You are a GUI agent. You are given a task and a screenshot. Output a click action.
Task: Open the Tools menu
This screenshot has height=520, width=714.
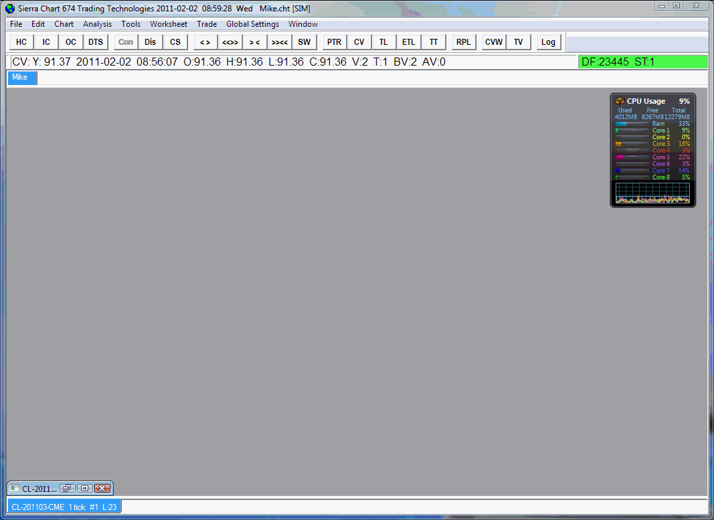pos(130,24)
